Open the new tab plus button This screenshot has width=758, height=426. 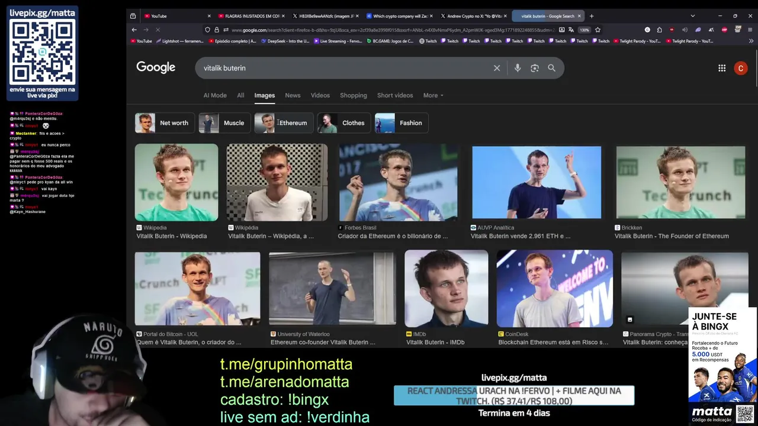592,16
